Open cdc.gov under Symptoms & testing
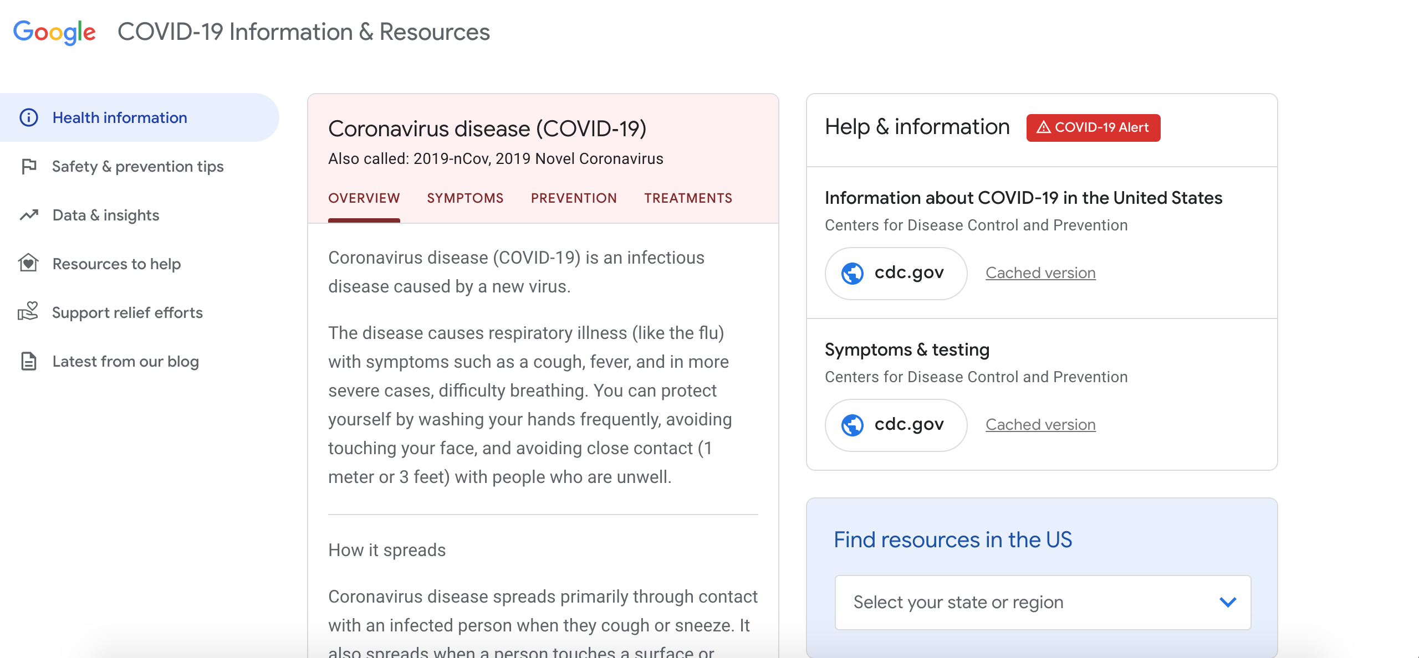1419x658 pixels. pyautogui.click(x=896, y=425)
